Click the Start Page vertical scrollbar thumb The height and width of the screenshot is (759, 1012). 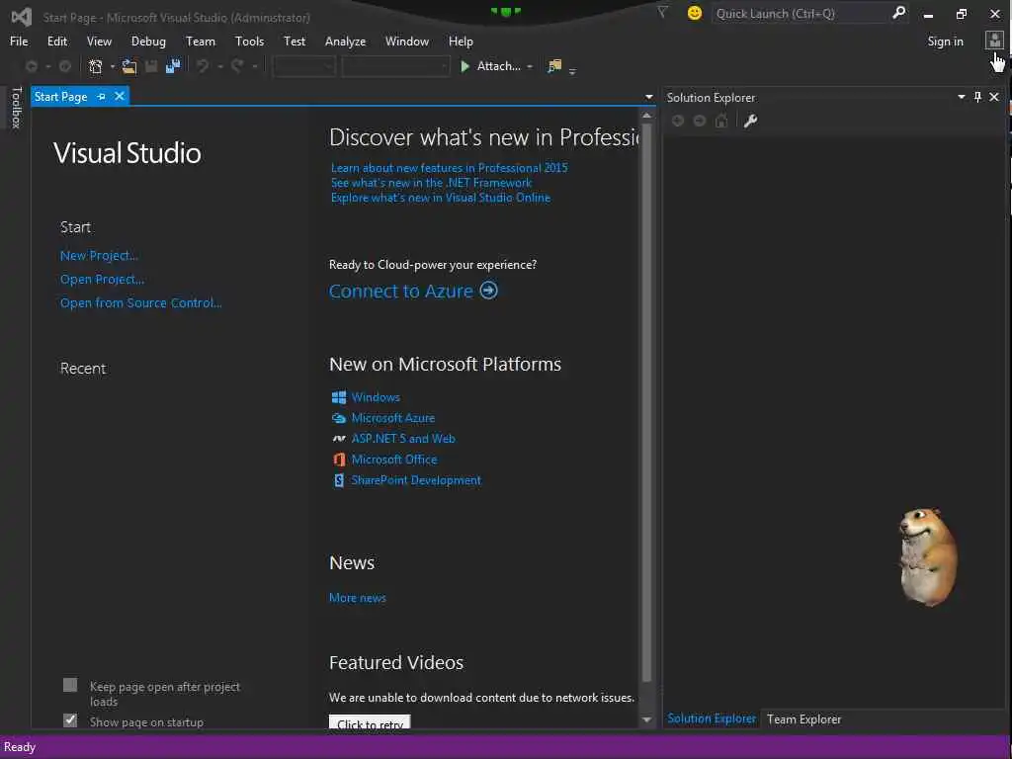(x=646, y=401)
